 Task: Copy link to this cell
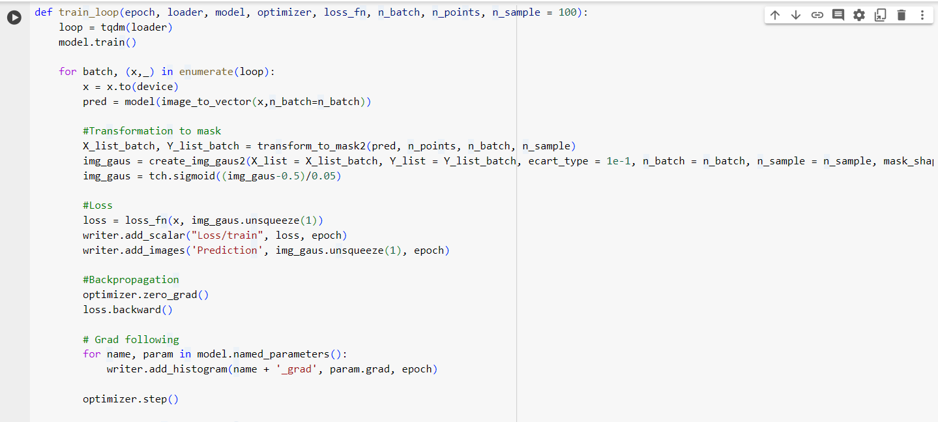[x=817, y=15]
